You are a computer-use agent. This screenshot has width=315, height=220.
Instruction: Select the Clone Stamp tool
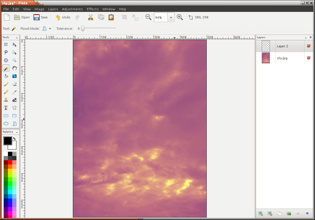pos(6,100)
